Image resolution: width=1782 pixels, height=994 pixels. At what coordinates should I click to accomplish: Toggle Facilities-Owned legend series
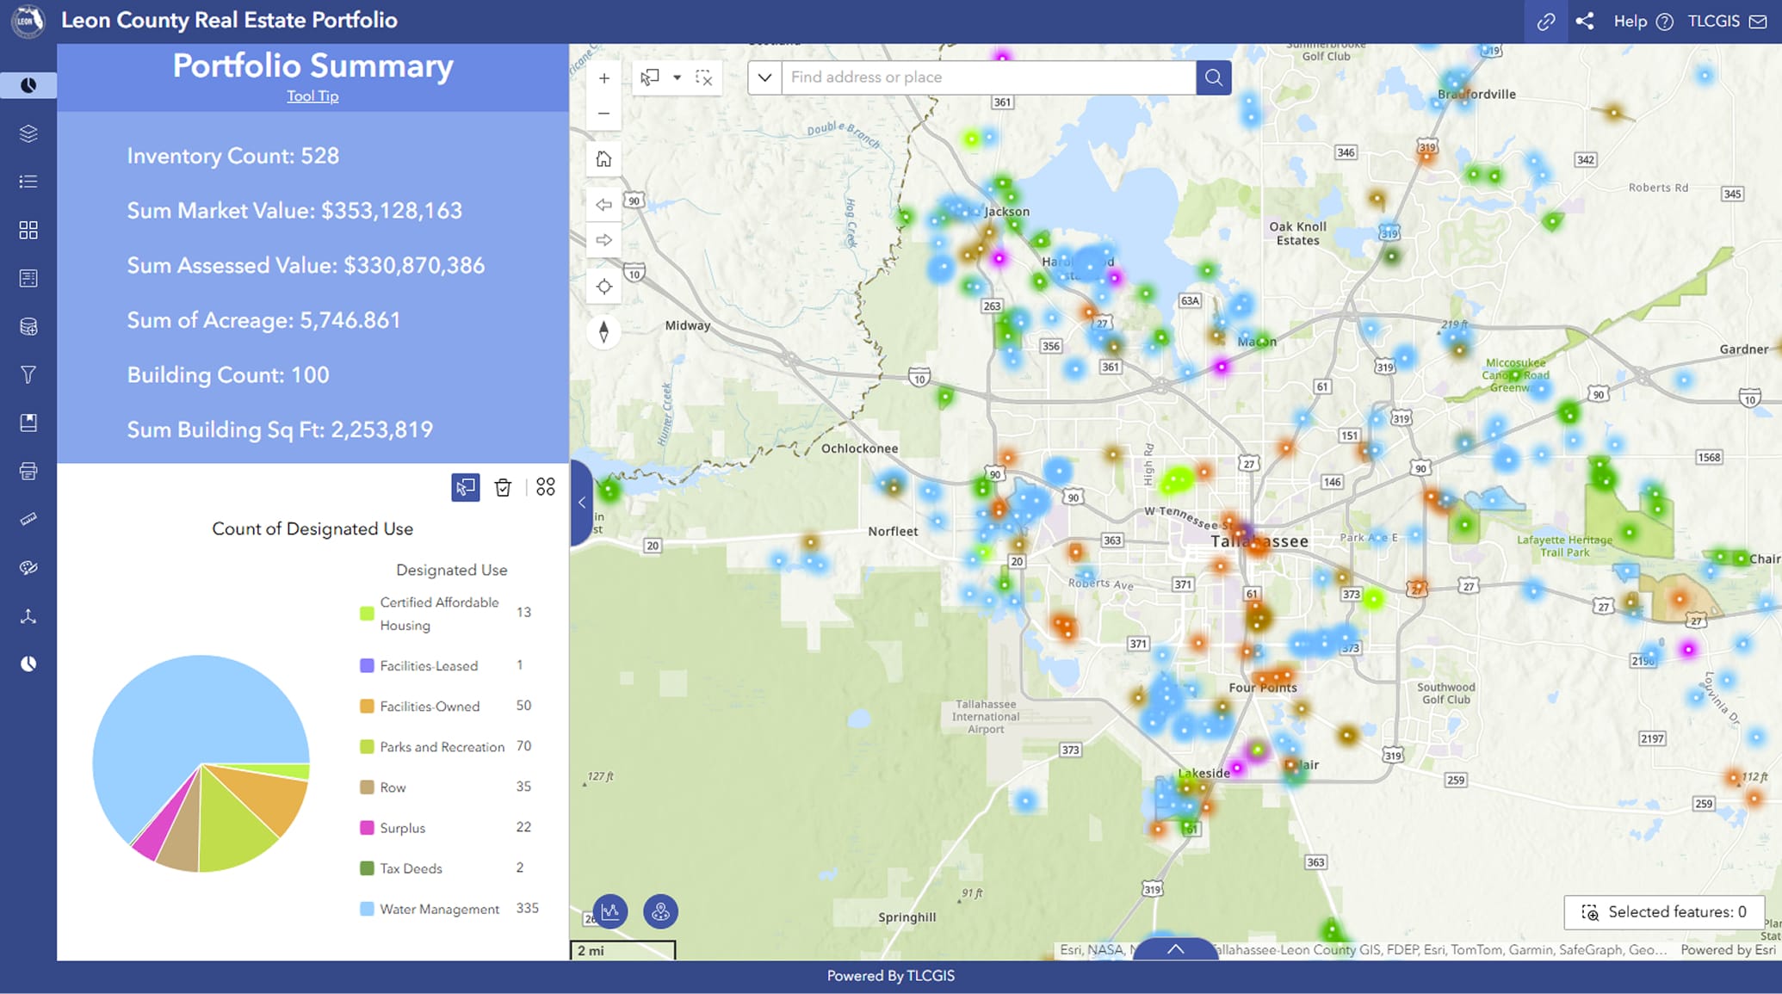429,707
